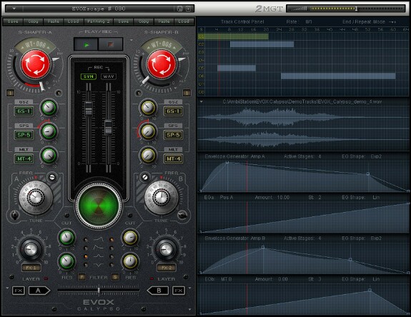Click the preset save disk icon
Image resolution: width=411 pixels, height=317 pixels.
[180, 9]
